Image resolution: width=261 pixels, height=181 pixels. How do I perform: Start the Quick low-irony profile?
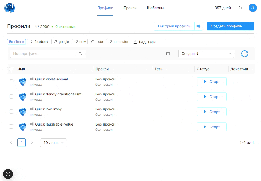(211, 112)
